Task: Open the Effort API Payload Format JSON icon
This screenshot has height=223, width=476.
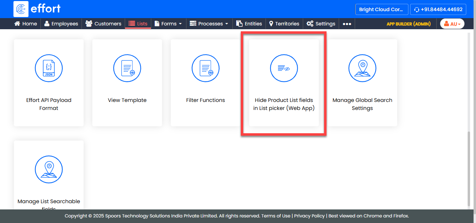Action: point(49,68)
